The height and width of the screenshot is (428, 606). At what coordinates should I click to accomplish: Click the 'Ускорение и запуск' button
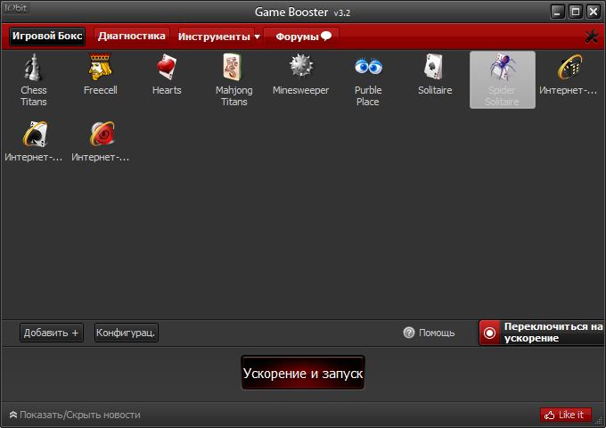303,373
